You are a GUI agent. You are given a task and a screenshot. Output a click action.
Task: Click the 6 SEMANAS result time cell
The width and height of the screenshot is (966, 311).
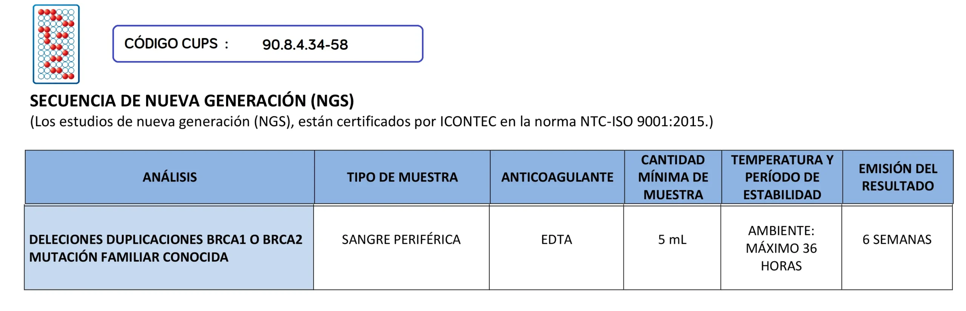[x=897, y=240]
